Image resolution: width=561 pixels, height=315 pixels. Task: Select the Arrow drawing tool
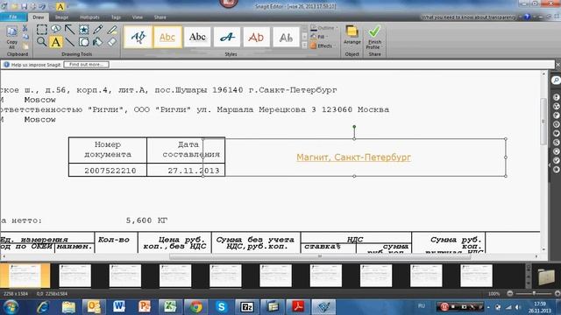tap(70, 29)
